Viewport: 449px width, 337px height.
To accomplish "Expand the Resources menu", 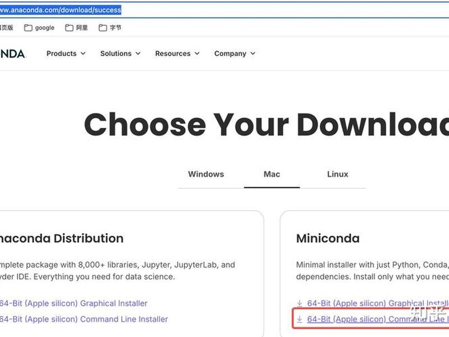I will point(177,53).
